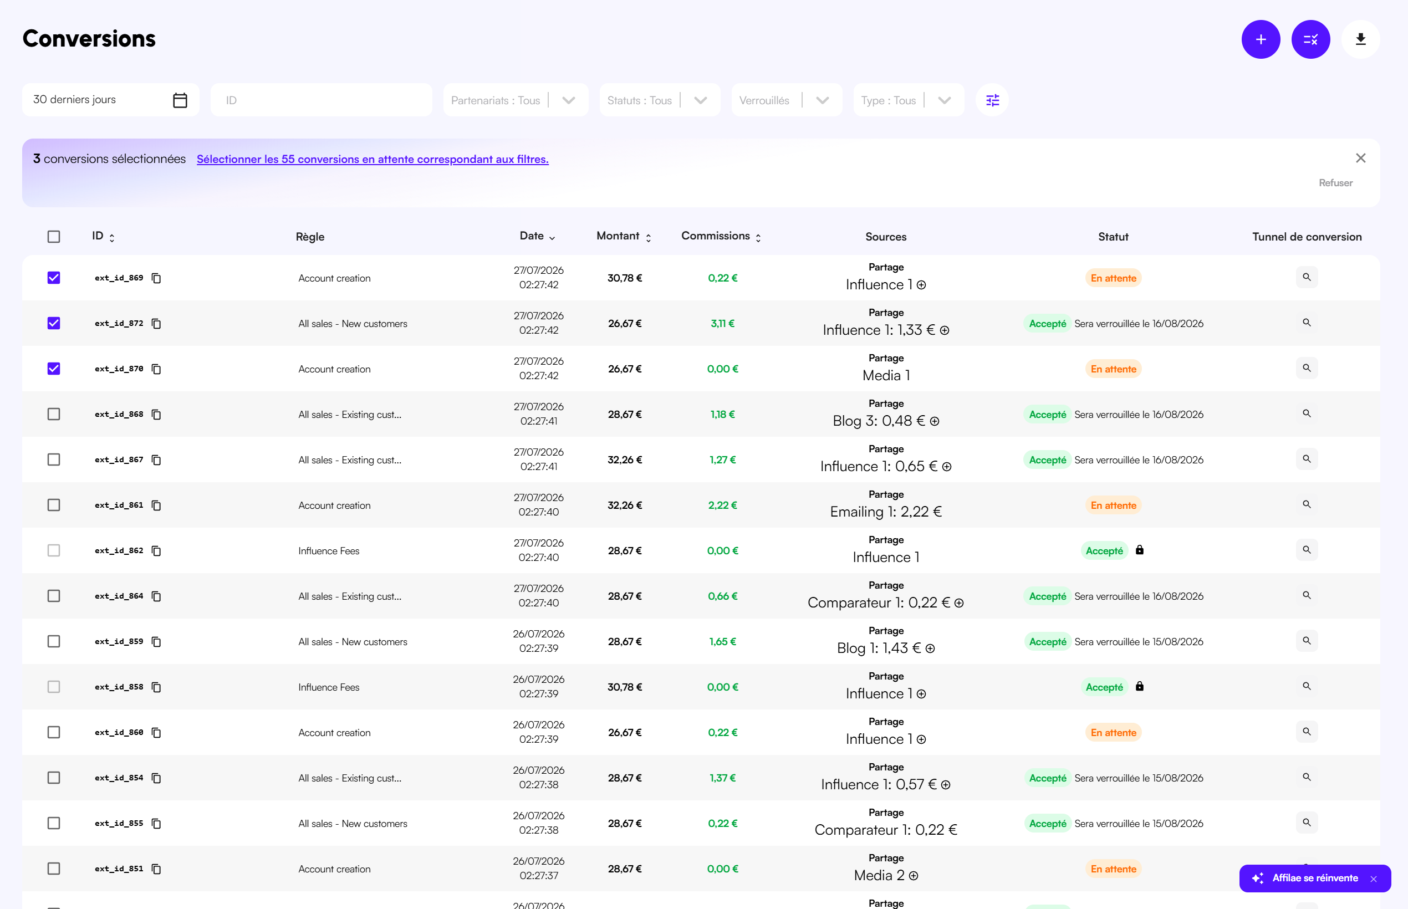Select all 55 pending conversions link
The image size is (1408, 909).
(373, 160)
